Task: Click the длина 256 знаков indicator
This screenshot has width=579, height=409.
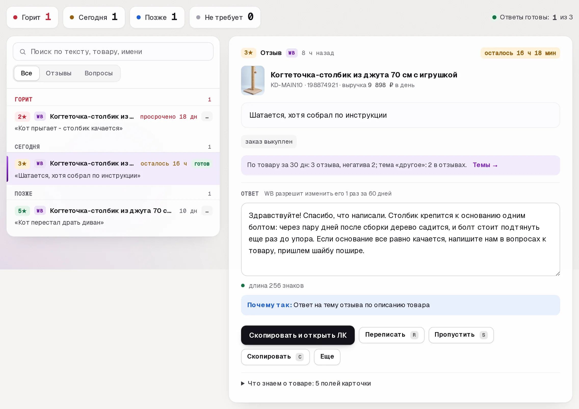Action: (x=272, y=285)
